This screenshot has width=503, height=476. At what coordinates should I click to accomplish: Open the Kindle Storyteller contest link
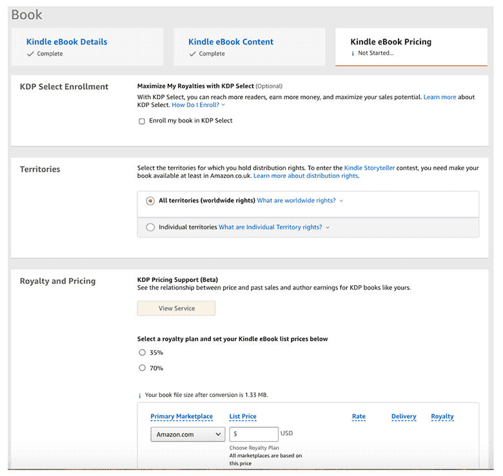click(370, 168)
